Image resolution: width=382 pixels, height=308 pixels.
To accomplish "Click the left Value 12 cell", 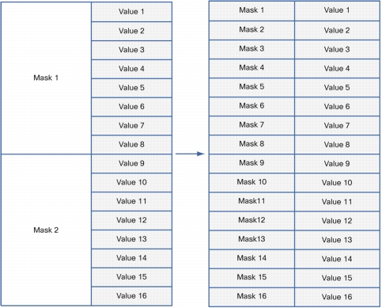I will click(x=132, y=220).
